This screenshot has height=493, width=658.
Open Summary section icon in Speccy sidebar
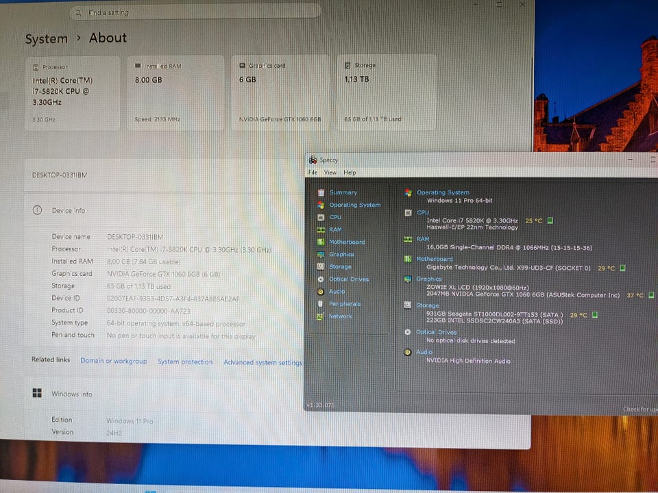point(321,192)
